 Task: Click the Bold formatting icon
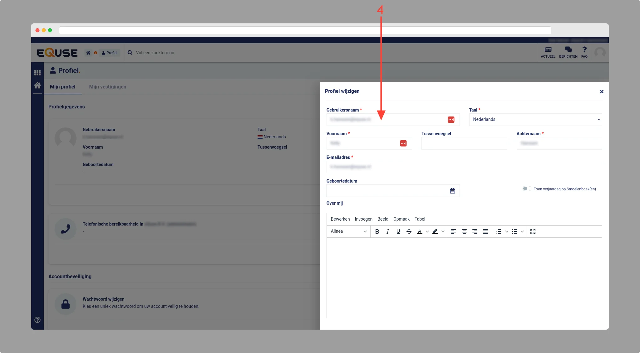pos(377,231)
